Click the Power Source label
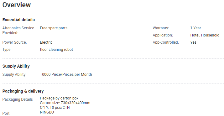Screen dimensions: 224x116 point(15,42)
